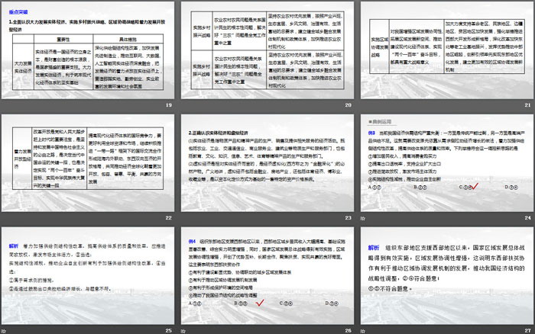Click the 典例运用 header on slide 24

pyautogui.click(x=380, y=121)
